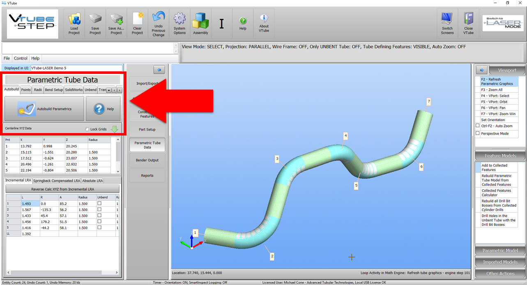Click the Autobuild Parametrics button
This screenshot has height=285, width=527.
coord(44,109)
